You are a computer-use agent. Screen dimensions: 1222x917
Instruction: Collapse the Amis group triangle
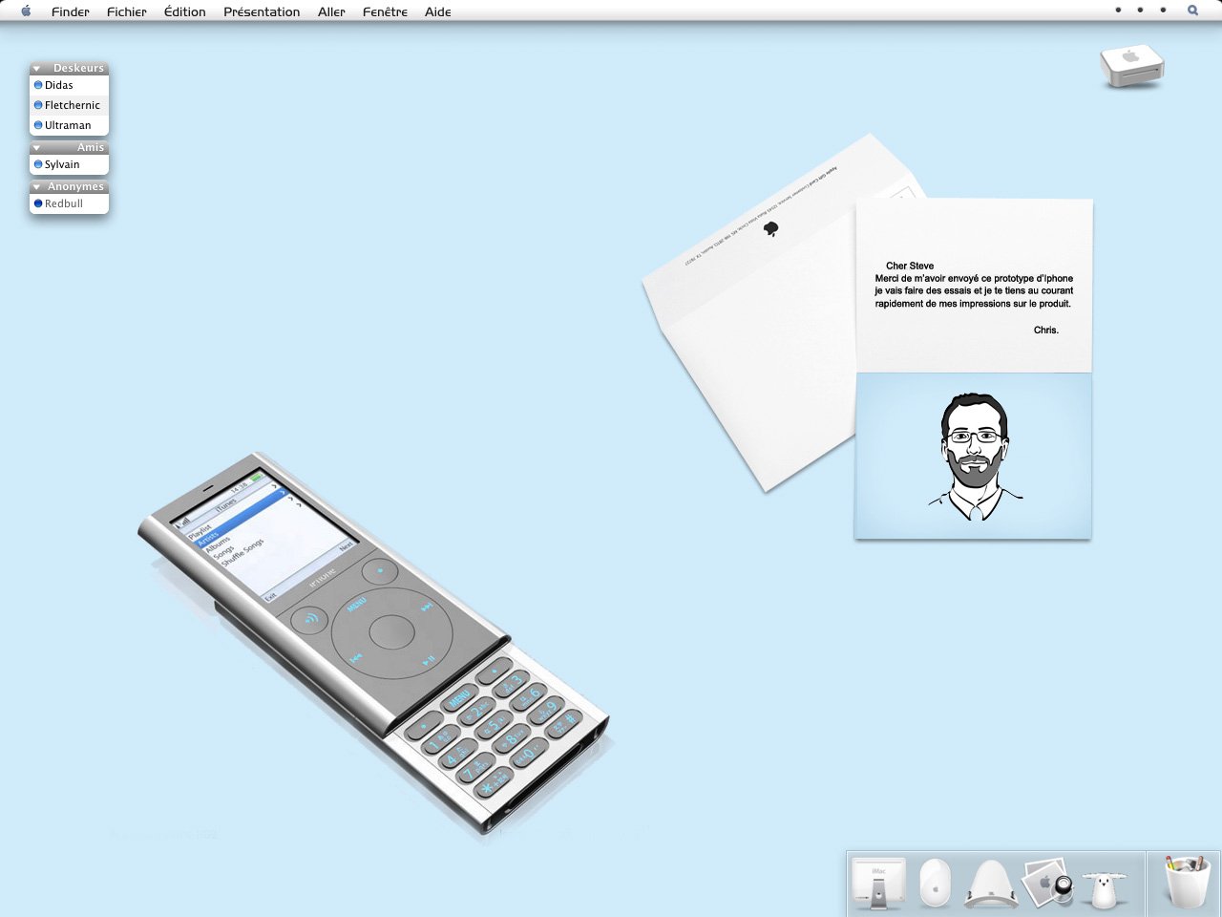coord(36,148)
